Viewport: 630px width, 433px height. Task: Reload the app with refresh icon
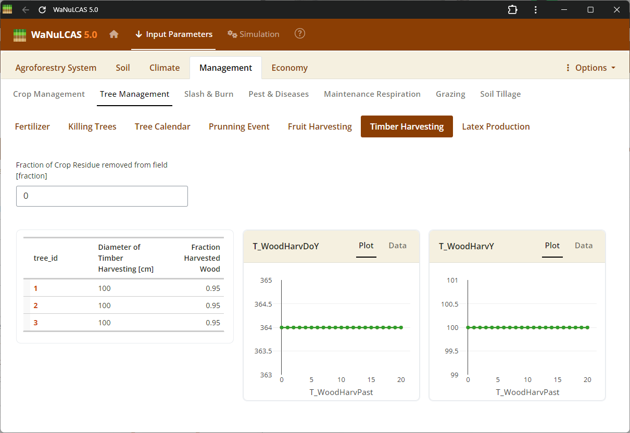click(42, 10)
